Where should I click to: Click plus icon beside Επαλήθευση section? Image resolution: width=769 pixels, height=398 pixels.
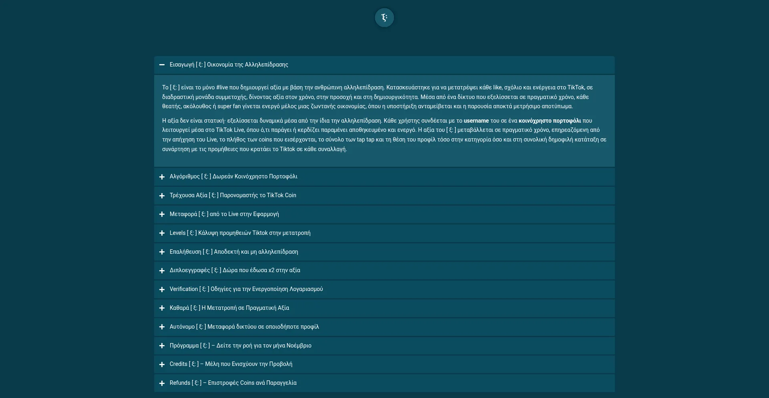coord(162,252)
